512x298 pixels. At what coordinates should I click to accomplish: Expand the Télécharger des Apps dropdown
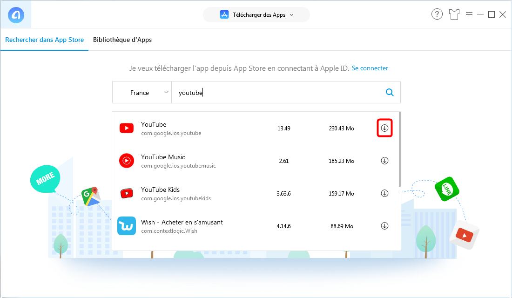point(256,15)
